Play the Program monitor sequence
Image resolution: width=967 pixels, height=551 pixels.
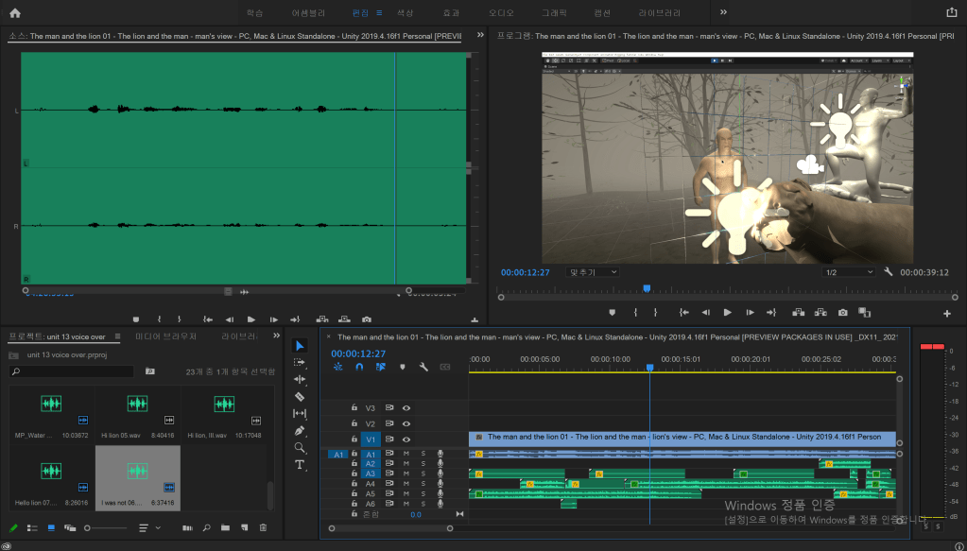(x=727, y=313)
